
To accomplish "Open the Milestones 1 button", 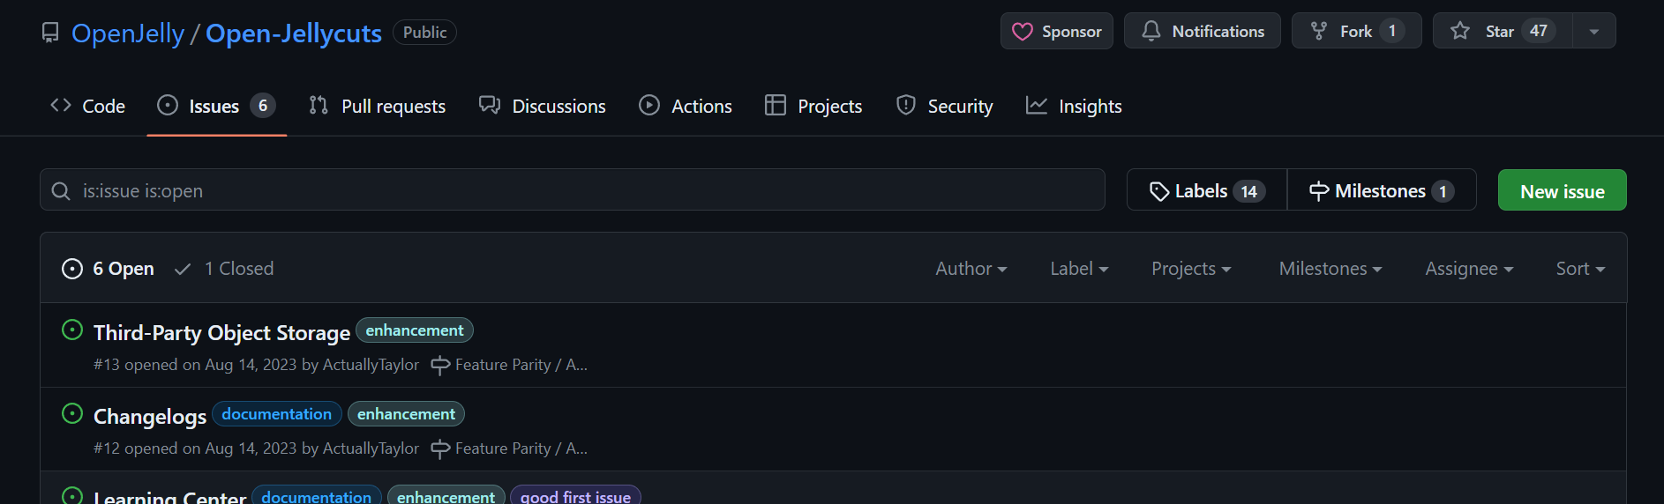I will click(x=1382, y=190).
